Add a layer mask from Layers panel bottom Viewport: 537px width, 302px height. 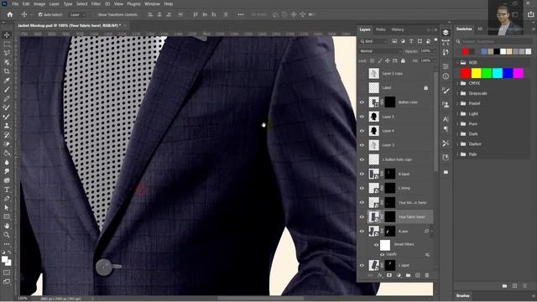pyautogui.click(x=389, y=275)
